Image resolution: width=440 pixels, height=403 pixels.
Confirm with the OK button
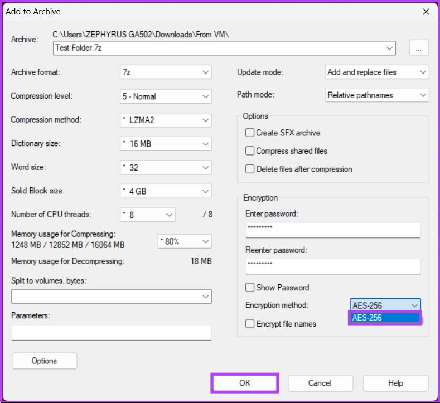pos(245,383)
